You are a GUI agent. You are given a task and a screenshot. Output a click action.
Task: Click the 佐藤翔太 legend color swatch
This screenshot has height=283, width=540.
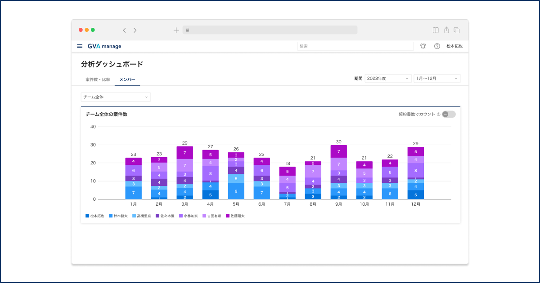click(228, 216)
